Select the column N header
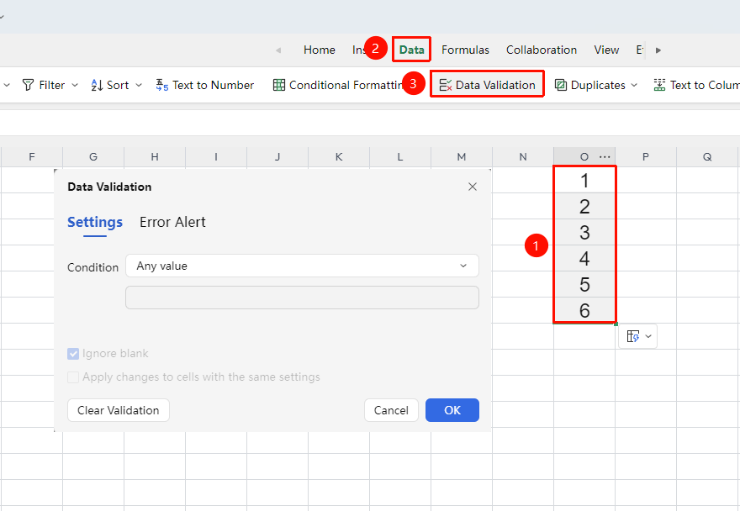The image size is (740, 511). pos(523,156)
